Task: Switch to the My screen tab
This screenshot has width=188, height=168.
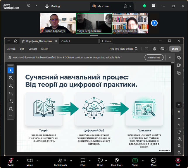Action: 103,6
